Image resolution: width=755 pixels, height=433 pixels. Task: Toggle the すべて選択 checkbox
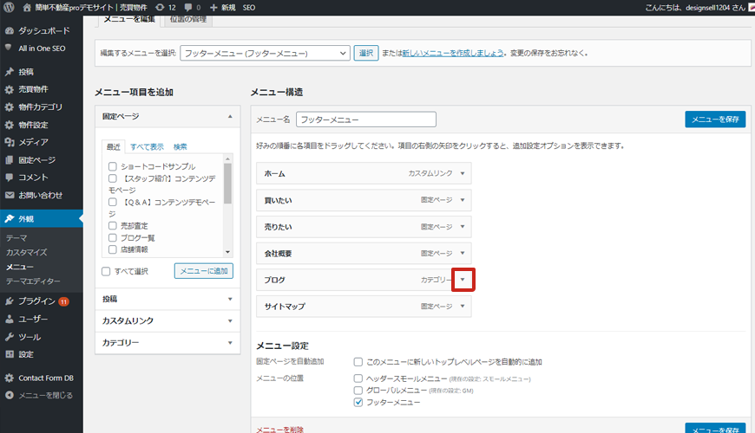106,271
